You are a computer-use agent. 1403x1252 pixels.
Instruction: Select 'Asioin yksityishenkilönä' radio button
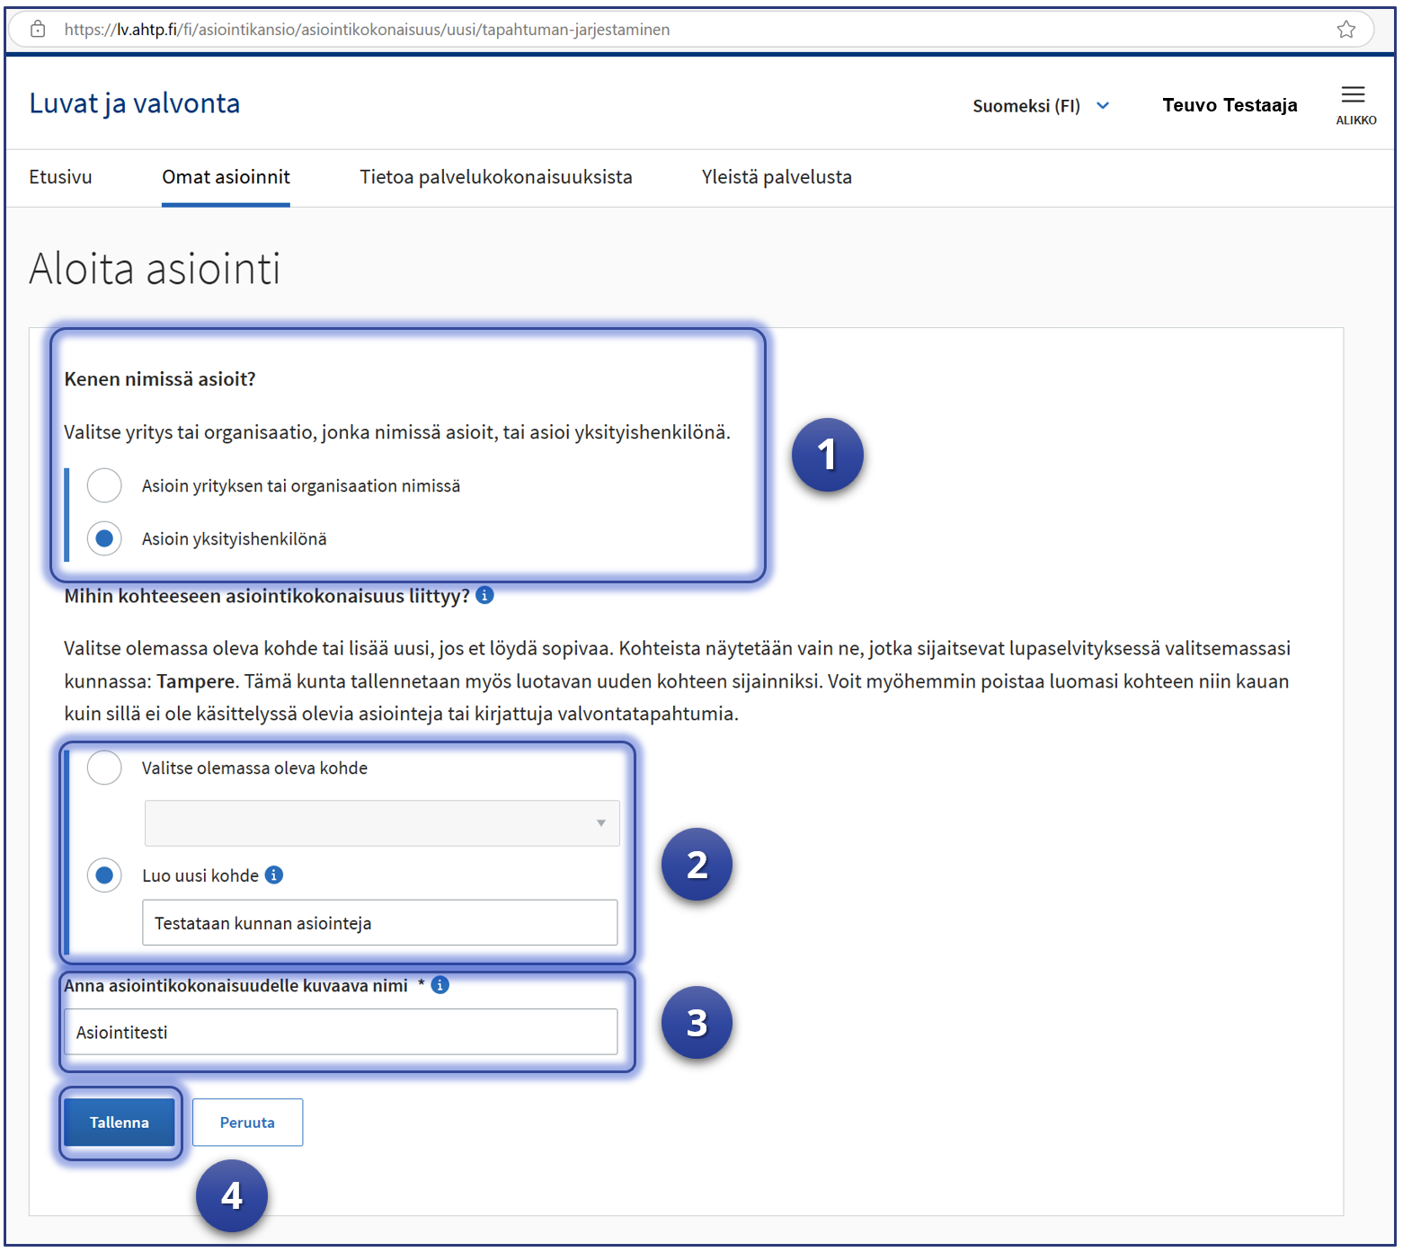(104, 538)
